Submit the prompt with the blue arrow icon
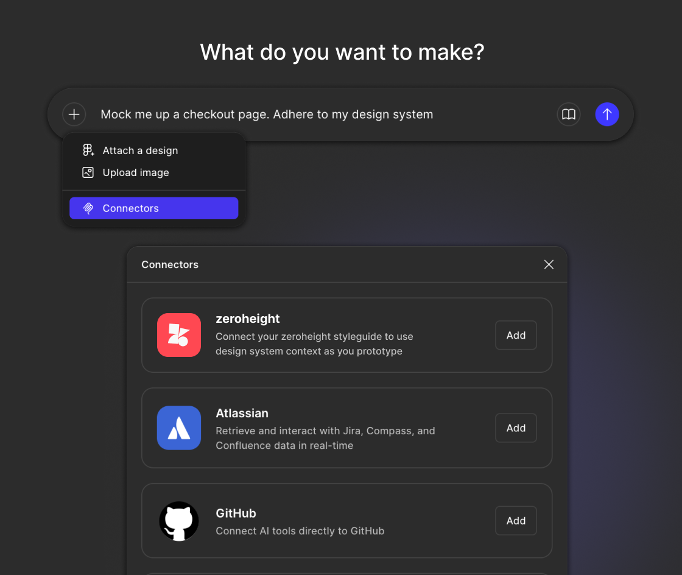Screen dimensions: 682x575 tap(607, 115)
